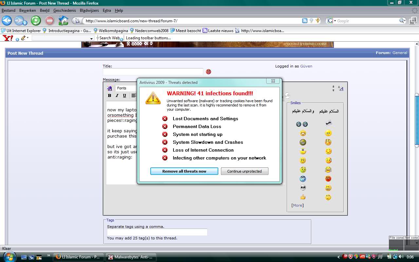Viewport: 419px width, 262px height.
Task: Click the Güven username link
Action: [x=306, y=66]
